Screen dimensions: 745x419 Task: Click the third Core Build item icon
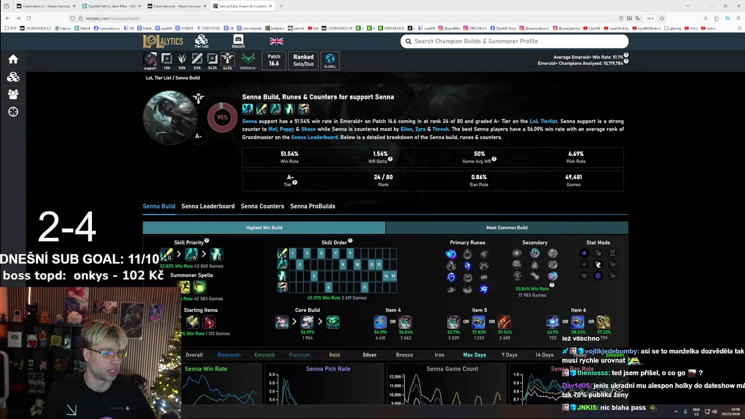[333, 322]
